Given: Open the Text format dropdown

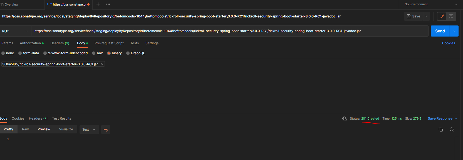Looking at the screenshot, I should point(89,129).
